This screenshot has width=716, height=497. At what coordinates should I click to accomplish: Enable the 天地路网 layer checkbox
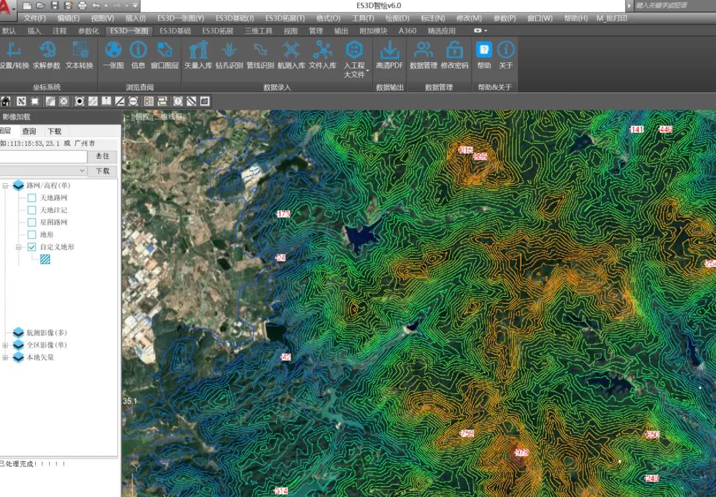point(32,198)
